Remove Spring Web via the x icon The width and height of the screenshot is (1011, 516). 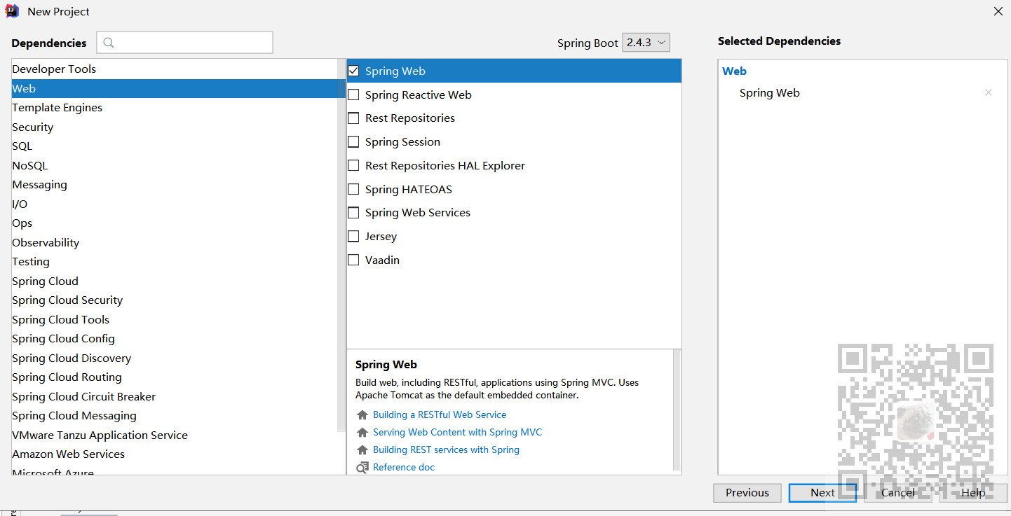tap(989, 92)
